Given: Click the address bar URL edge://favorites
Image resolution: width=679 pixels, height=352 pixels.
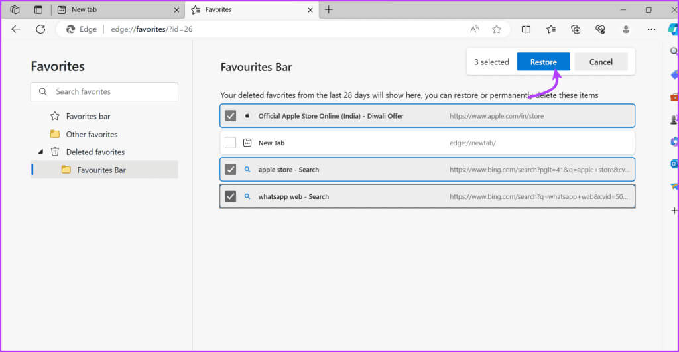Looking at the screenshot, I should 152,29.
